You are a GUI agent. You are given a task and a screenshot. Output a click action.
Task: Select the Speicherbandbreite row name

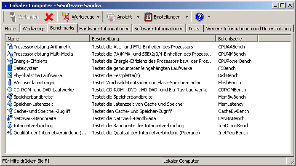33,97
